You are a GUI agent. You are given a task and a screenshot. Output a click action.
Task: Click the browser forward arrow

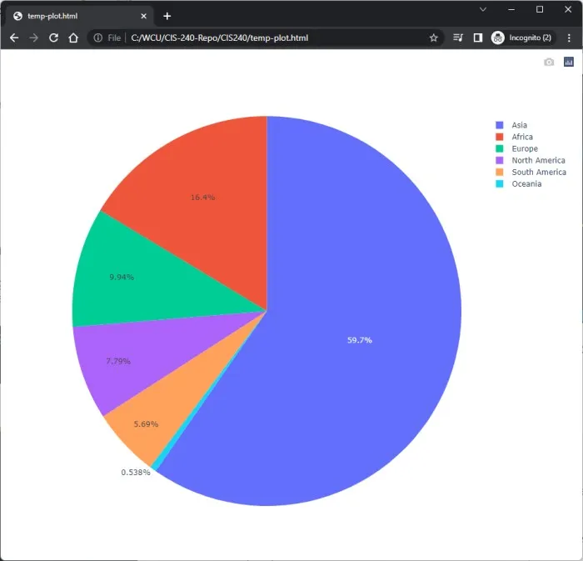[34, 38]
